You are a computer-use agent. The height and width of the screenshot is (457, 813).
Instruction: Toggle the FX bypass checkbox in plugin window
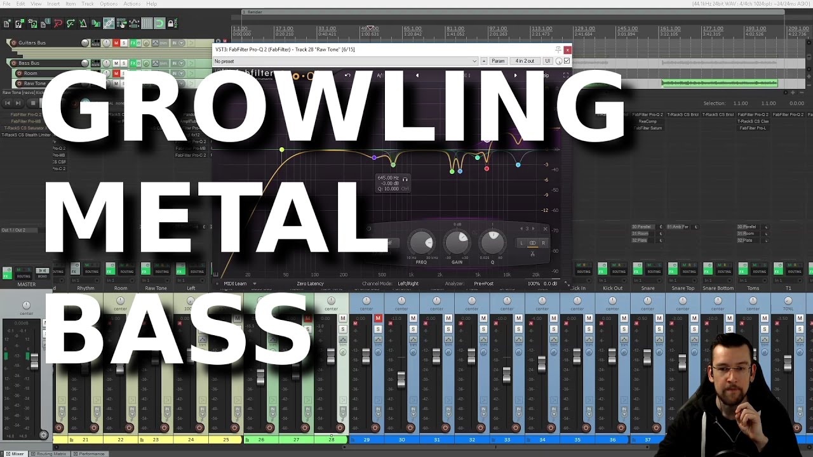coord(567,61)
